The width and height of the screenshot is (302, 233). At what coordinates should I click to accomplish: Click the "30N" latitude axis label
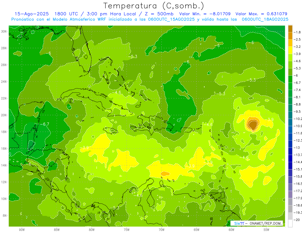coord(4,31)
